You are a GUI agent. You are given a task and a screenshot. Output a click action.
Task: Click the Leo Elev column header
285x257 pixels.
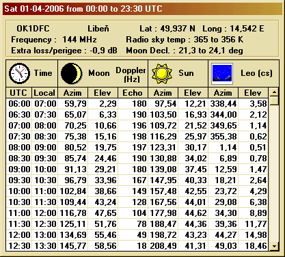(x=253, y=93)
